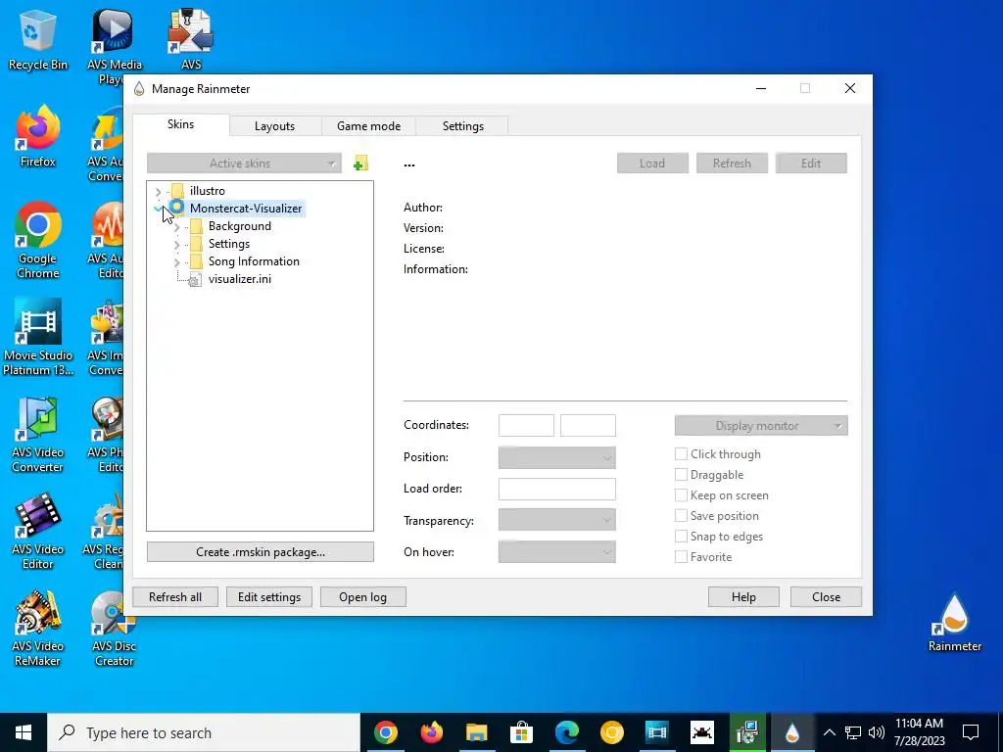Open Microsoft Edge from taskbar
The height and width of the screenshot is (752, 1003).
point(567,732)
